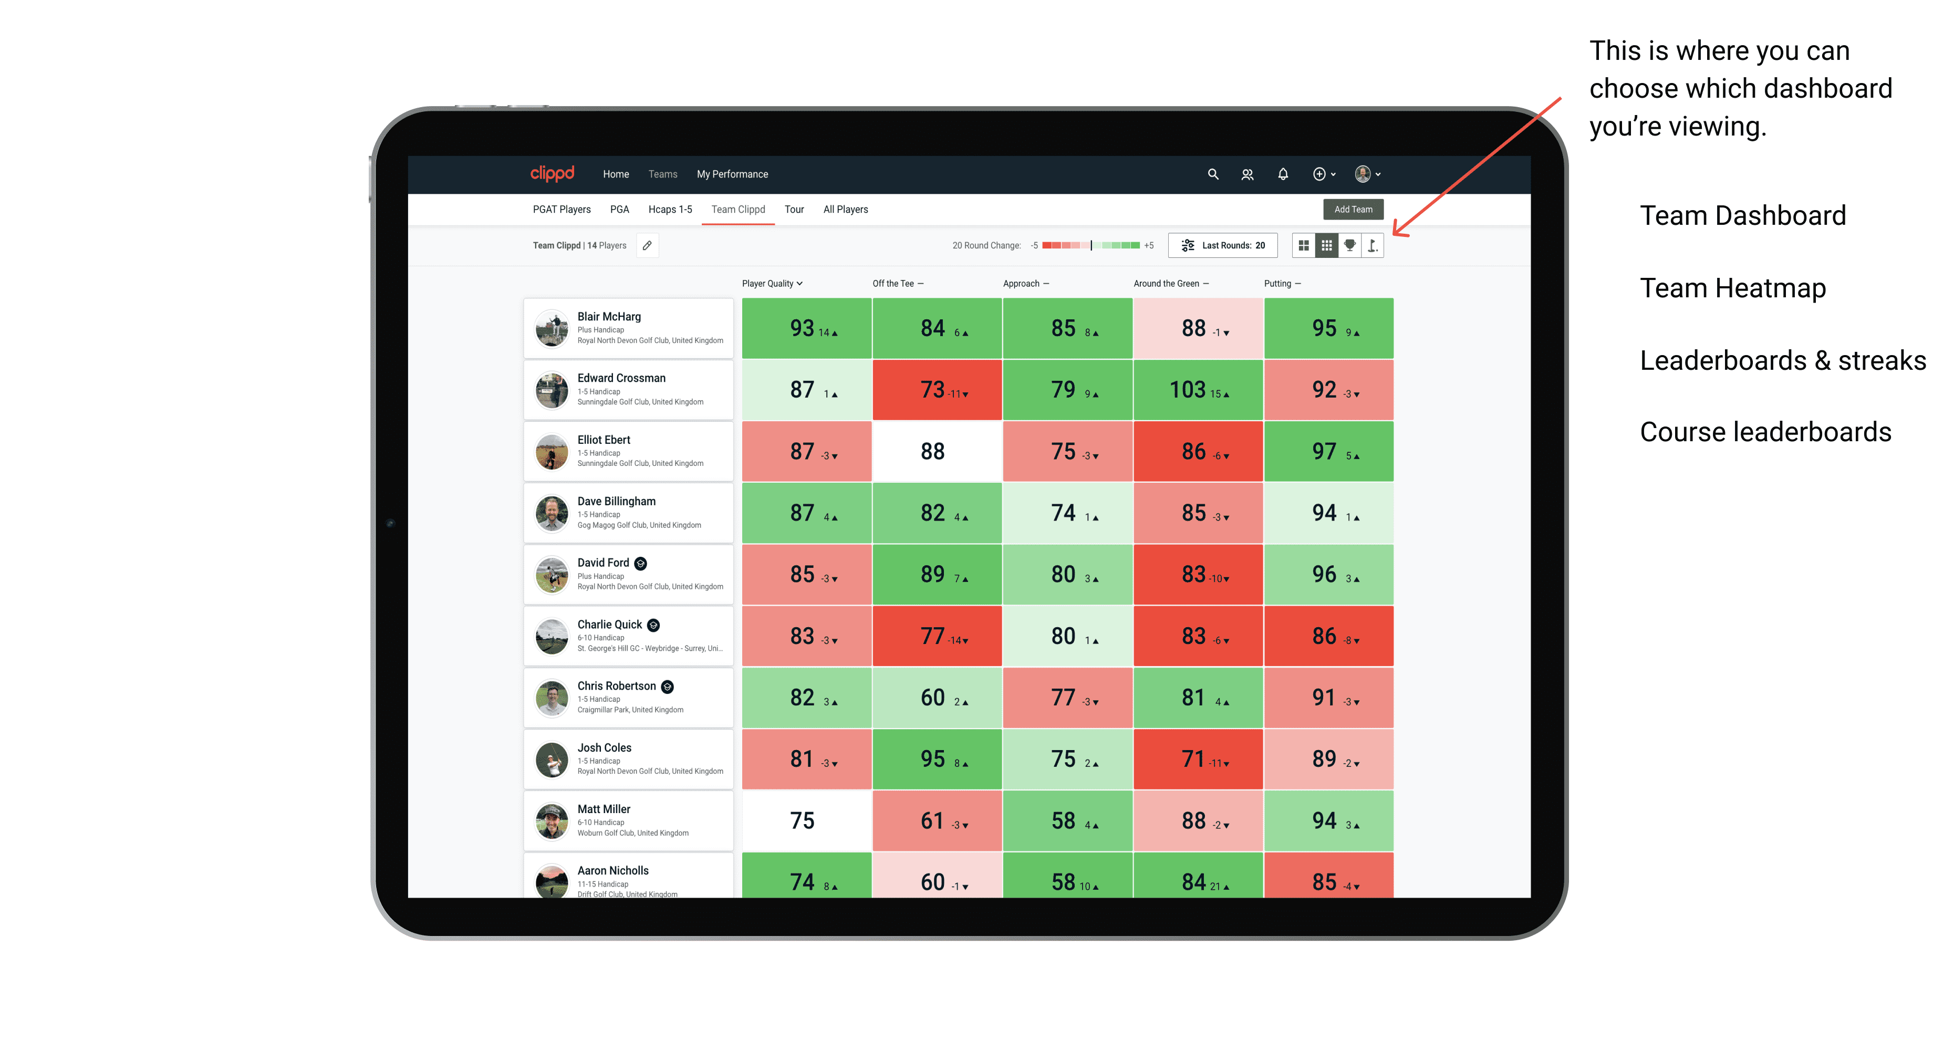Select the Team Clippd tab
The width and height of the screenshot is (1933, 1040).
pos(737,209)
